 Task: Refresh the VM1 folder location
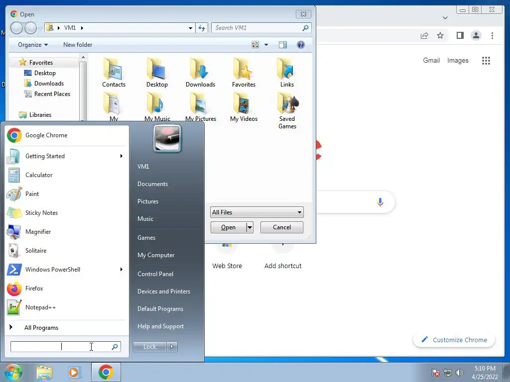pyautogui.click(x=202, y=28)
